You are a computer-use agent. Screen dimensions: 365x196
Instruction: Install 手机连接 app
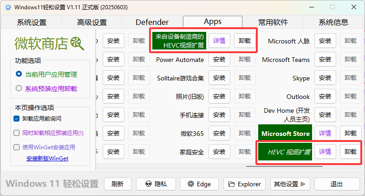pyautogui.click(x=219, y=115)
